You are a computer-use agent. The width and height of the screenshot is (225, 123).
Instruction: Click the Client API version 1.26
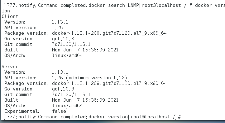(57, 28)
